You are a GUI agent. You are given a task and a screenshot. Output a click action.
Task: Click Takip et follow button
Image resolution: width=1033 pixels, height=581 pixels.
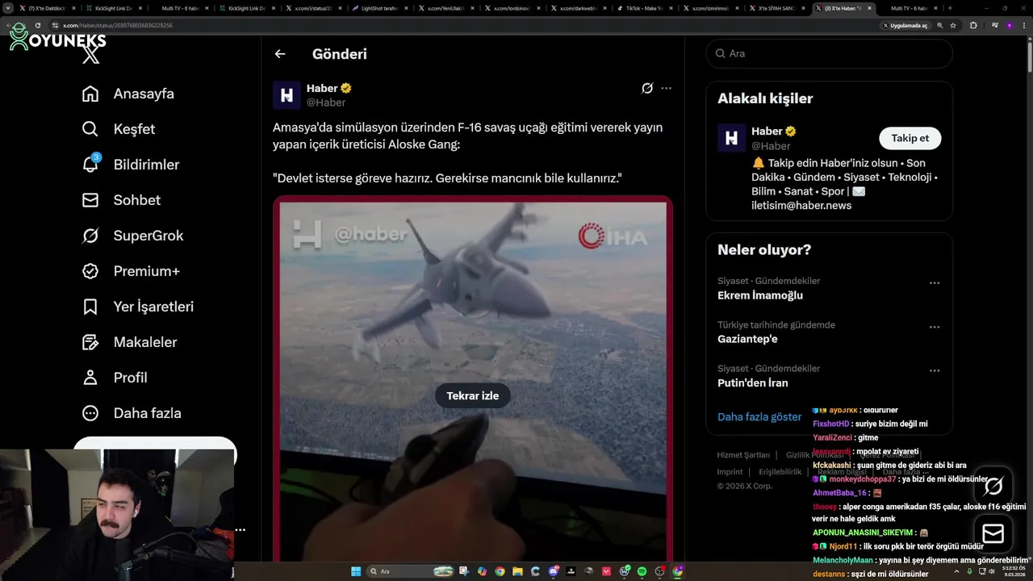tap(910, 138)
